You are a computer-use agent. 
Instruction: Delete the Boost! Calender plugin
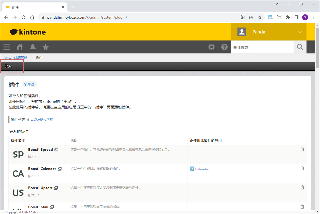[302, 168]
